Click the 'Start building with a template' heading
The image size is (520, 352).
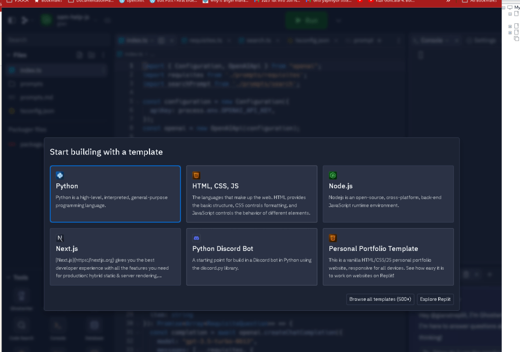point(106,152)
